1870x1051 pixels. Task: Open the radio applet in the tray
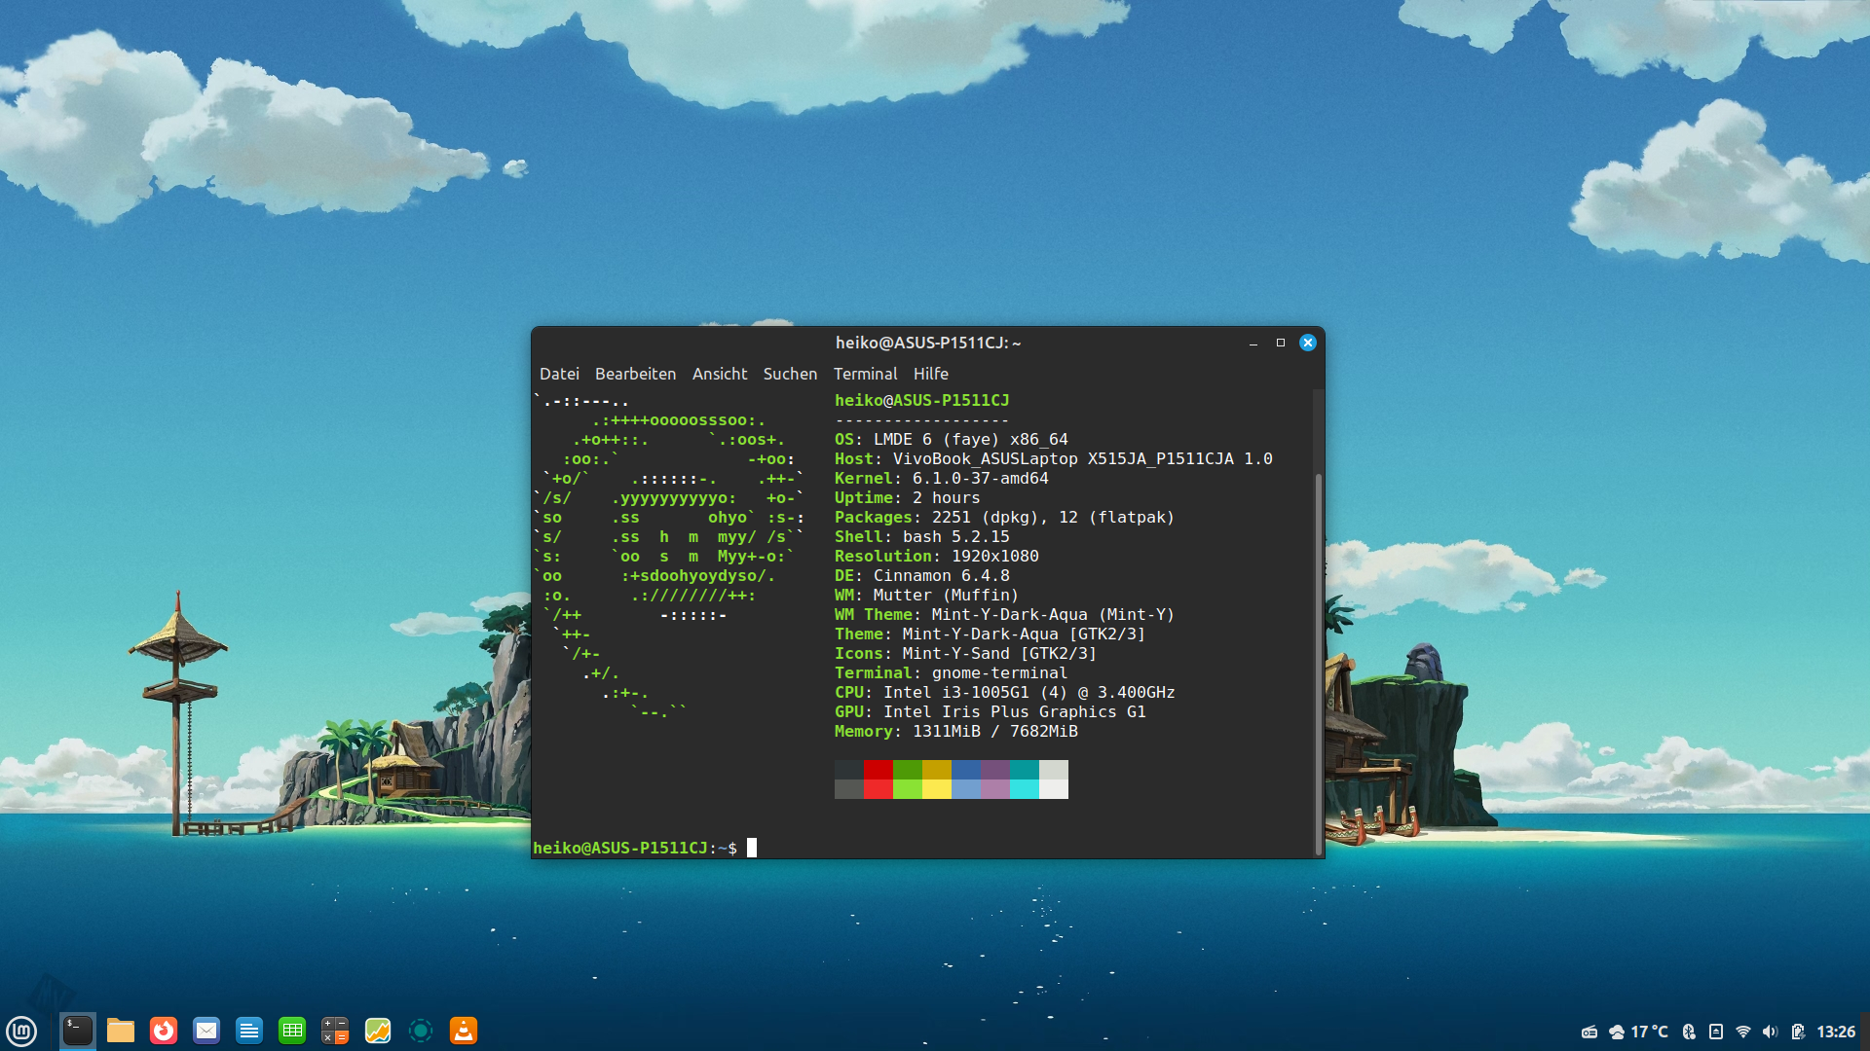(1589, 1032)
